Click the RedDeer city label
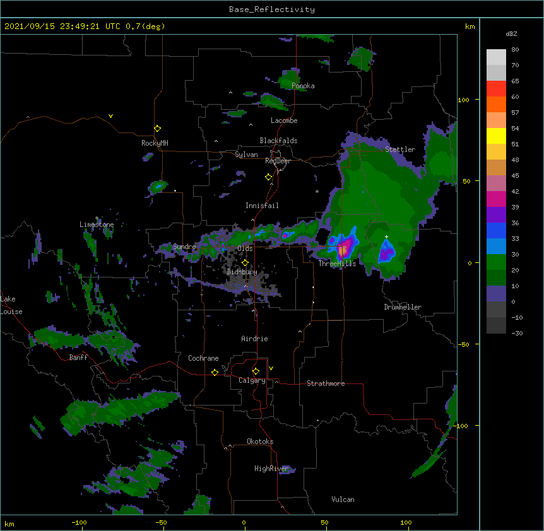544x531 pixels. click(x=278, y=161)
